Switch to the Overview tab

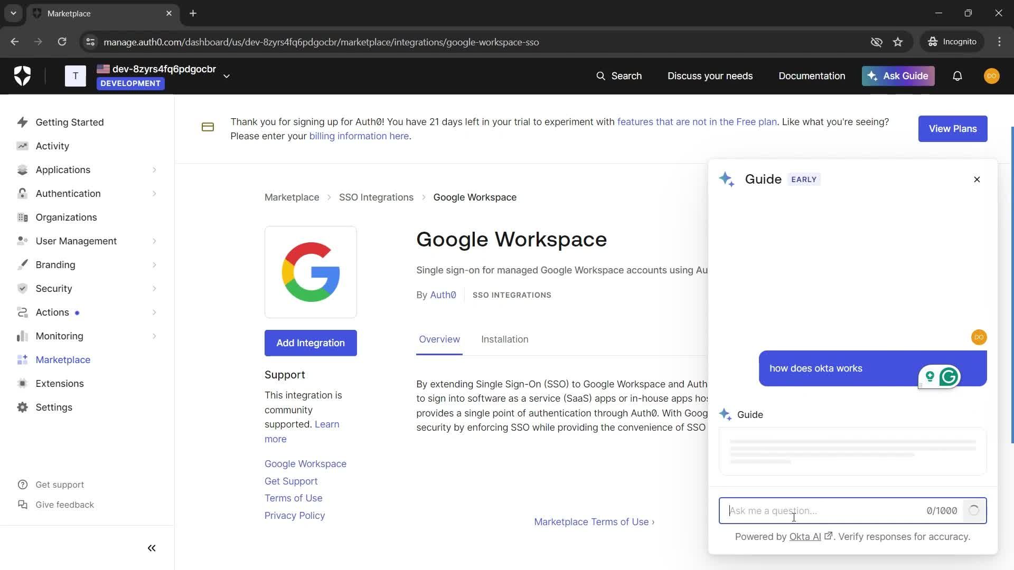[439, 339]
